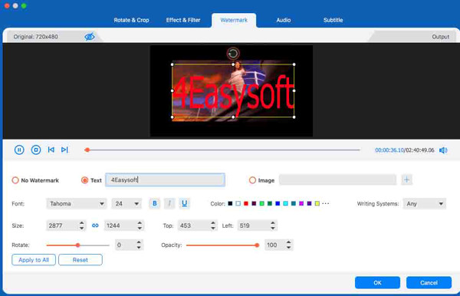Open more colors with the three-dots icon
Viewport: 460px width, 296px height.
[326, 203]
